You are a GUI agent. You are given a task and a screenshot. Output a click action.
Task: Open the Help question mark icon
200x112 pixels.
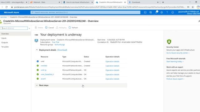click(x=167, y=12)
